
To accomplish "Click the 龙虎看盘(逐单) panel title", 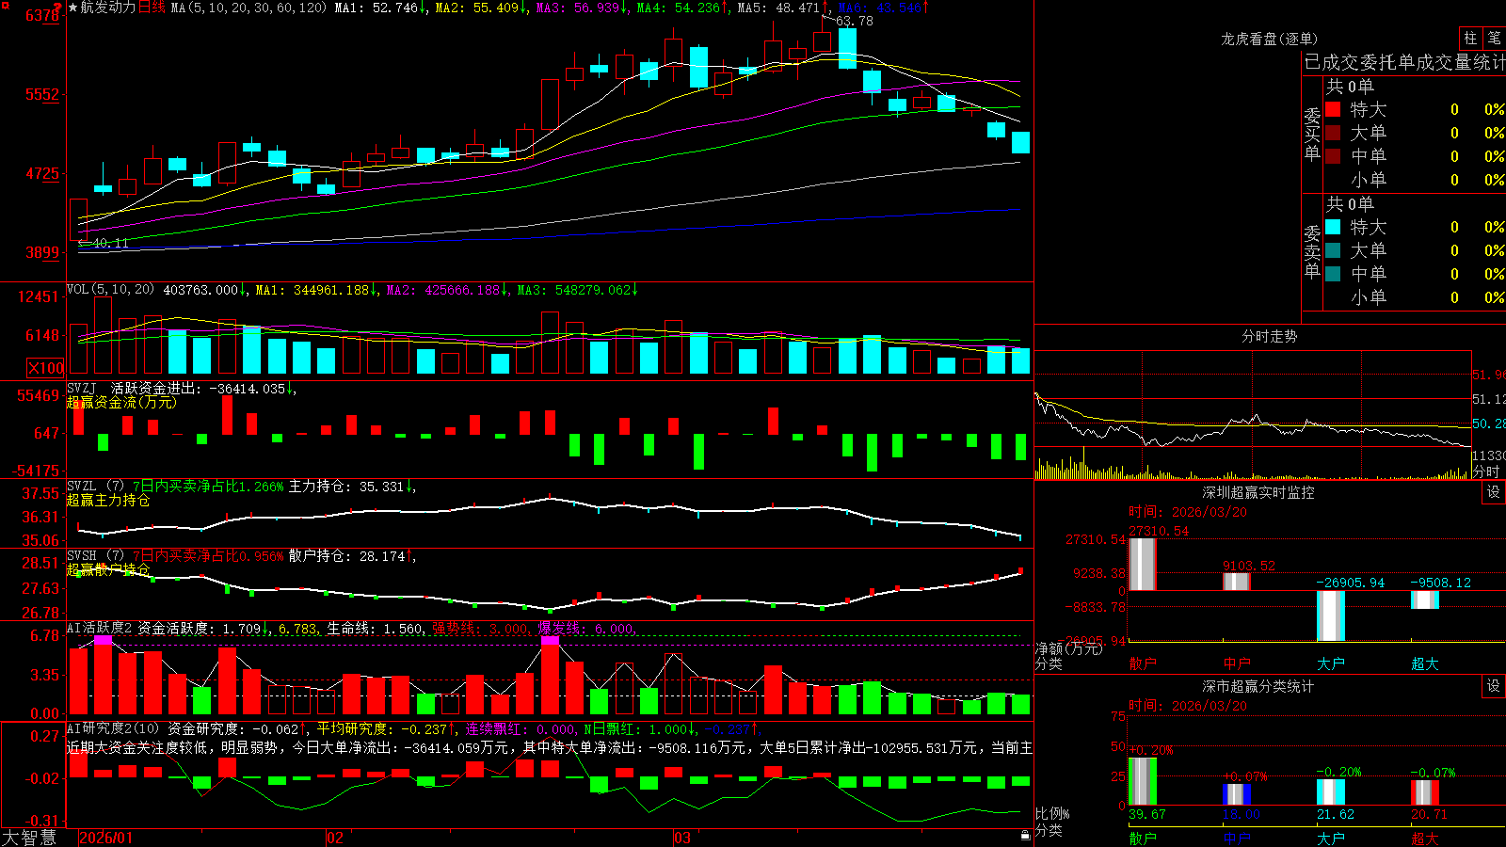I will point(1269,39).
